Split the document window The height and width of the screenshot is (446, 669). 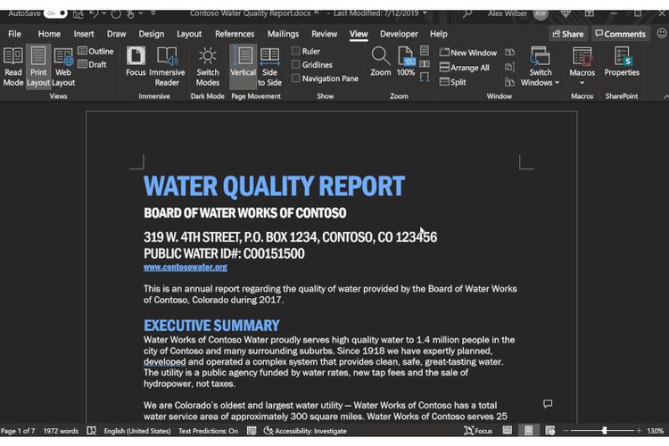pos(452,82)
